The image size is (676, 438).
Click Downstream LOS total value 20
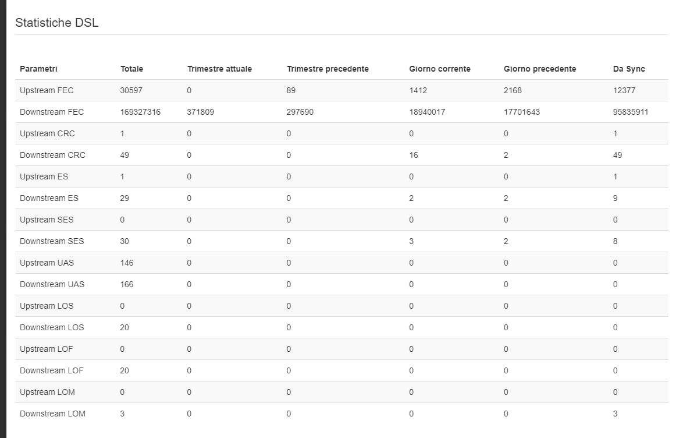[124, 327]
